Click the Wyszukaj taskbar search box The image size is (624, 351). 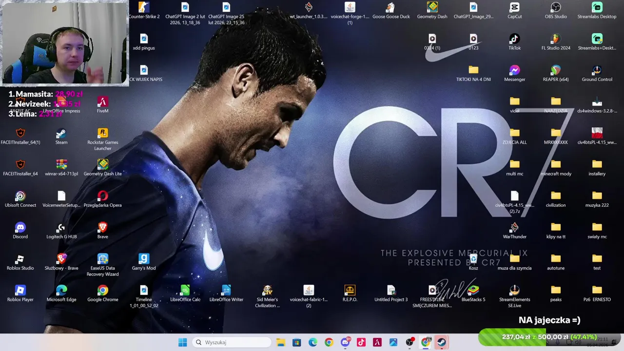pos(231,342)
